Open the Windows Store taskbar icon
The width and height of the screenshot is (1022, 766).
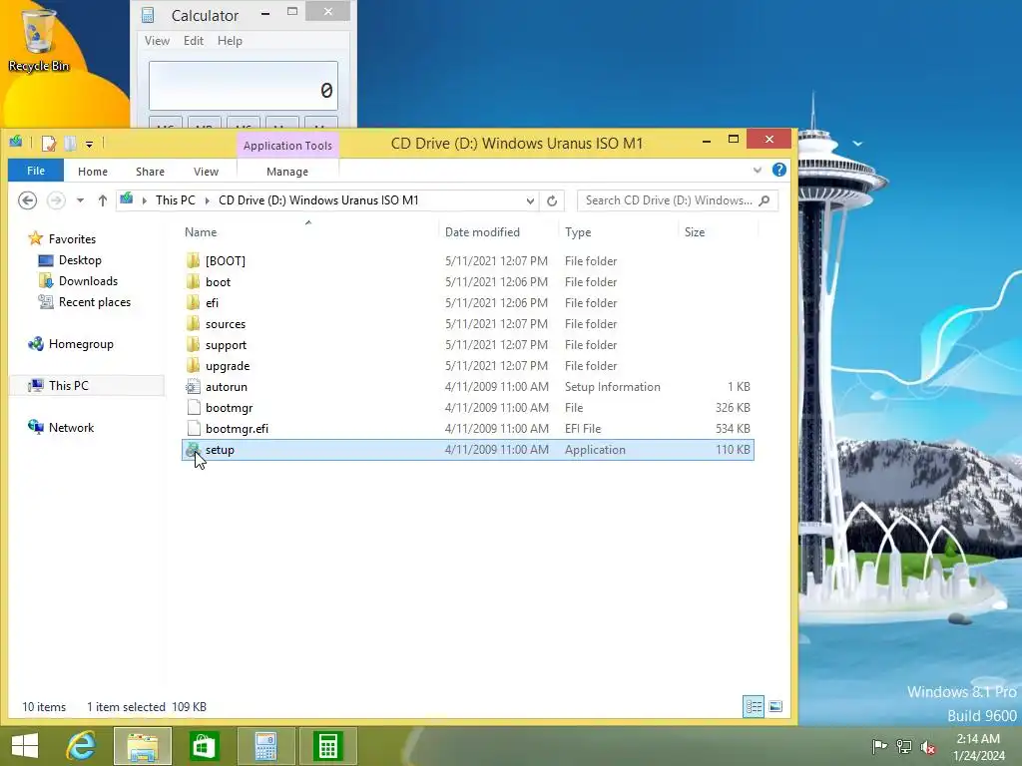[x=204, y=746]
